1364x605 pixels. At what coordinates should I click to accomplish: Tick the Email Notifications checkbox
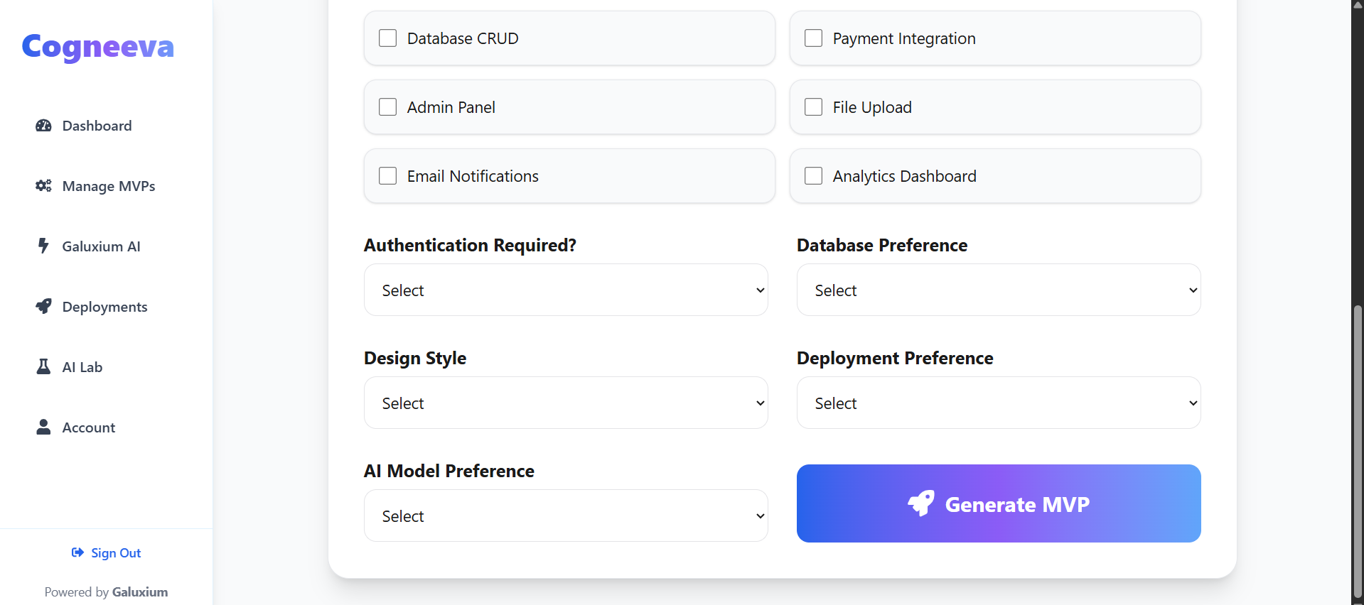(x=387, y=175)
